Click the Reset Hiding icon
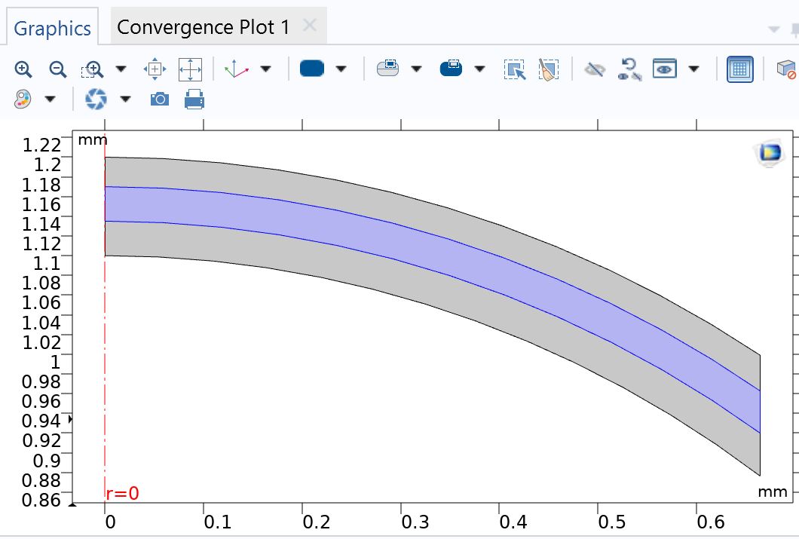This screenshot has width=799, height=539. (x=629, y=69)
